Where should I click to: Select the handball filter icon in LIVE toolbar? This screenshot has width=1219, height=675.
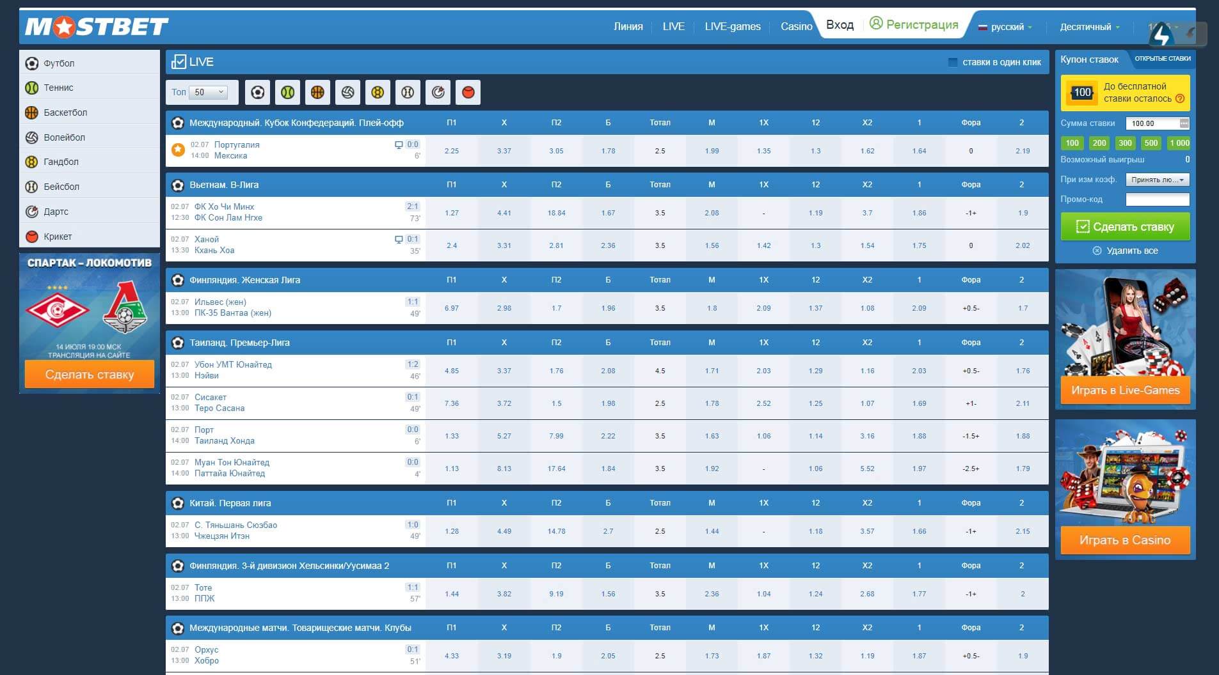tap(378, 93)
